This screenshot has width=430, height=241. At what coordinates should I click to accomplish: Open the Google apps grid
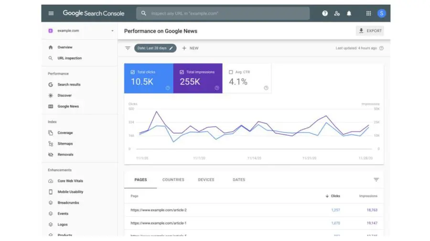pos(368,13)
